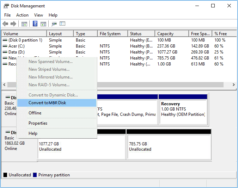Viewport: 238px width, 188px height.
Task: Open the Action menu
Action: coord(22,15)
